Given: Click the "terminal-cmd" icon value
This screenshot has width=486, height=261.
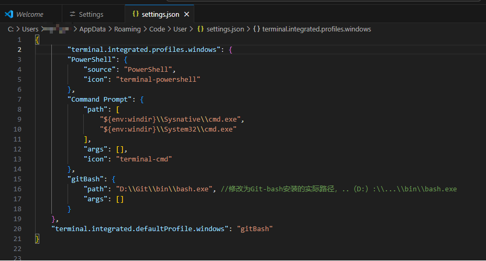Looking at the screenshot, I should pyautogui.click(x=144, y=159).
